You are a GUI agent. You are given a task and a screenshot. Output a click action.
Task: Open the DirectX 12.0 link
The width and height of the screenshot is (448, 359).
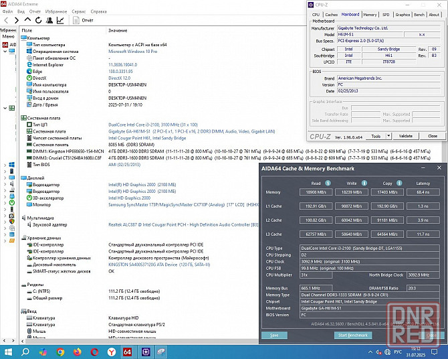point(119,78)
